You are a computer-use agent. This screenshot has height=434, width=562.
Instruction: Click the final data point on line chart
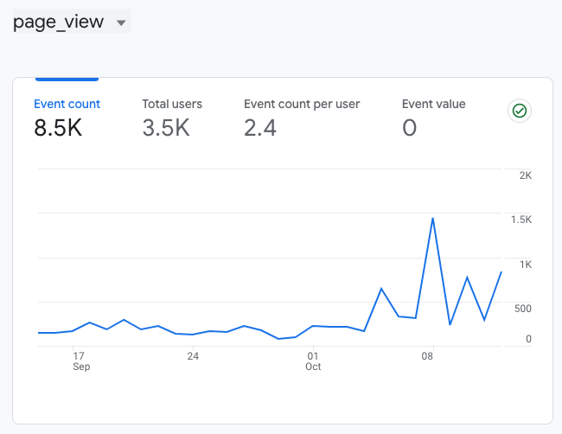(501, 272)
